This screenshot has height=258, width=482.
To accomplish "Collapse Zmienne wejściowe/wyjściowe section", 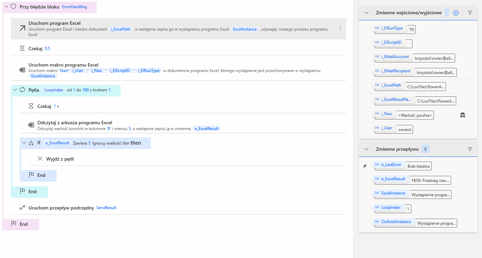I will [367, 13].
